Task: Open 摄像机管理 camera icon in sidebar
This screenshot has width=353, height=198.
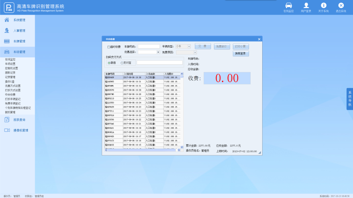Action: [7, 130]
